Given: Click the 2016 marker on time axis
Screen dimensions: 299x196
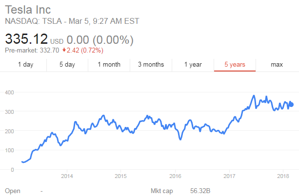Looking at the screenshot, I should click(x=175, y=176).
